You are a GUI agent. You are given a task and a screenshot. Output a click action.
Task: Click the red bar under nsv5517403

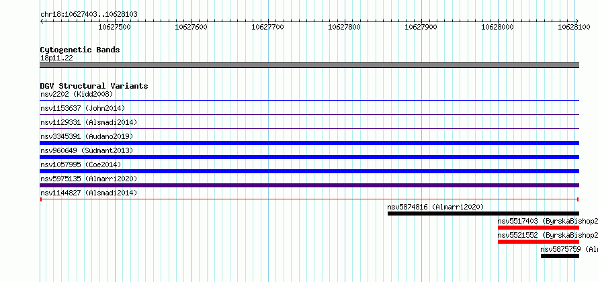point(538,228)
